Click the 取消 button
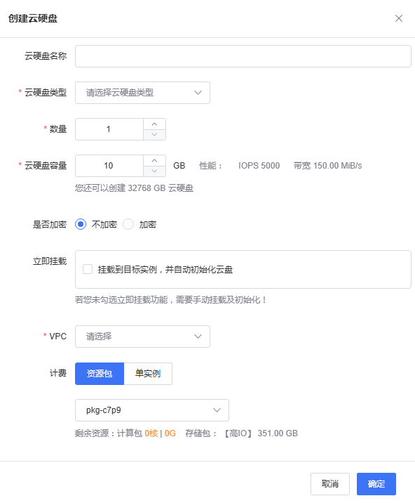415x503 pixels. [x=329, y=484]
